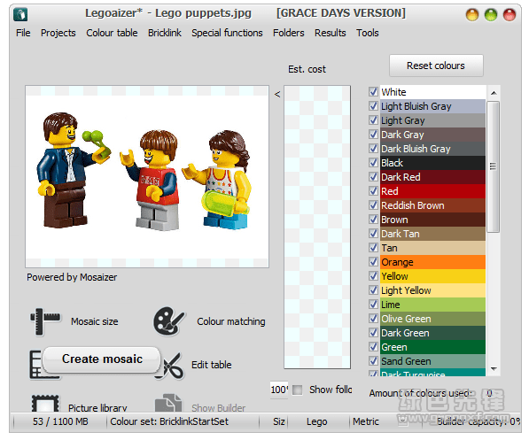Toggle the Light Gray colour checkbox
The height and width of the screenshot is (440, 529).
click(373, 120)
